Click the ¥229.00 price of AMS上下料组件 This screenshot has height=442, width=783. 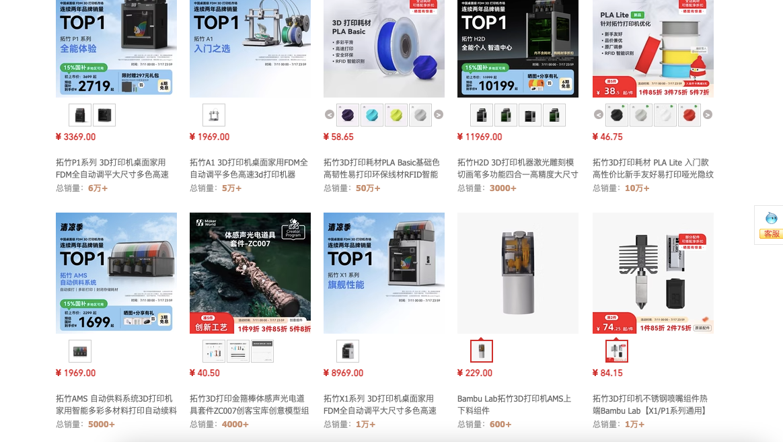click(x=475, y=373)
